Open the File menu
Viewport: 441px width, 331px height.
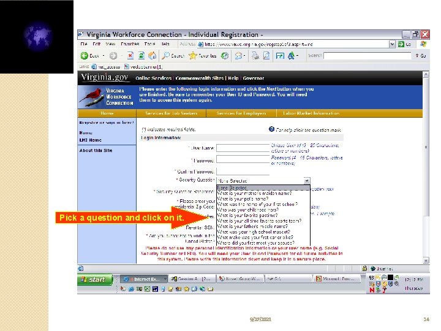[x=83, y=44]
